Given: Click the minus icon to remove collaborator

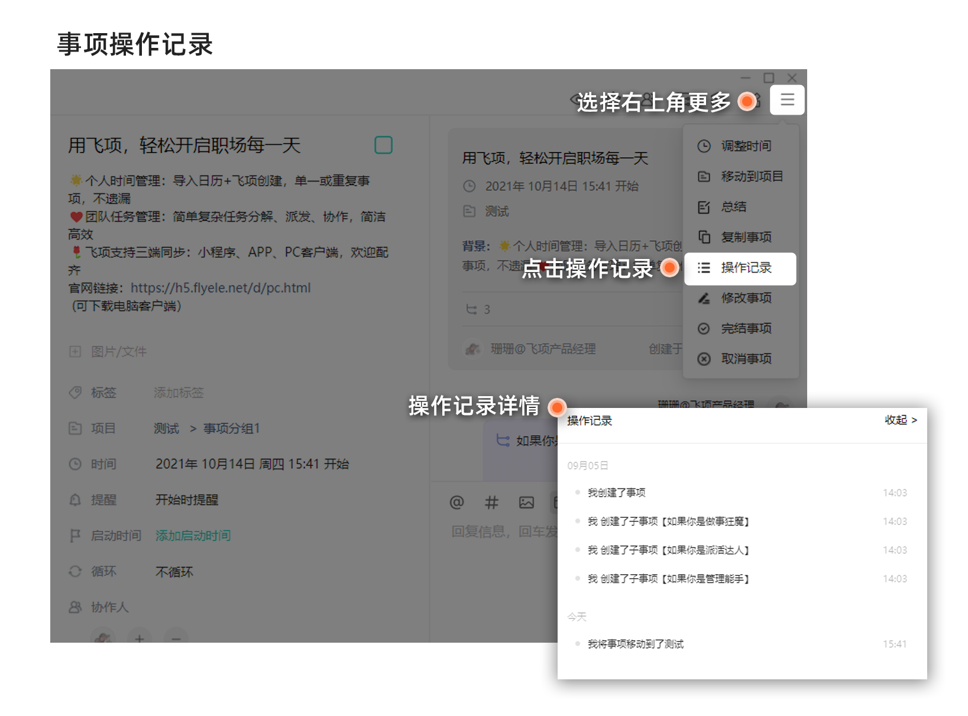Looking at the screenshot, I should (x=176, y=637).
